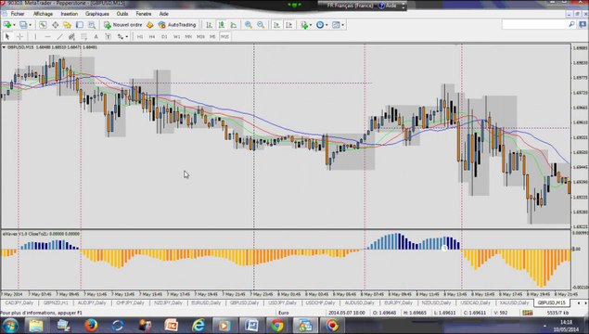Image resolution: width=589 pixels, height=334 pixels.
Task: Expand the Periods dropdown arrow
Action: (327, 25)
